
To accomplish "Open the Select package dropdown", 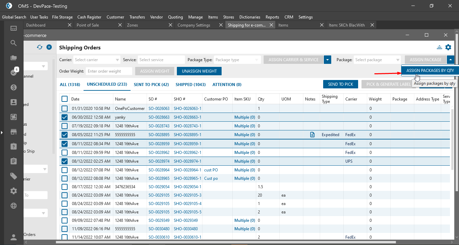I will (x=377, y=60).
